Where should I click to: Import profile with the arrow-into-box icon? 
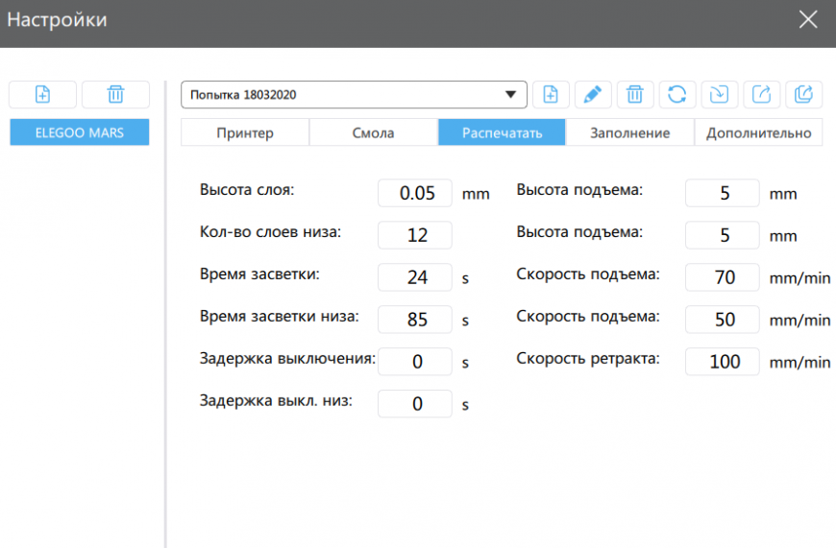pos(719,94)
